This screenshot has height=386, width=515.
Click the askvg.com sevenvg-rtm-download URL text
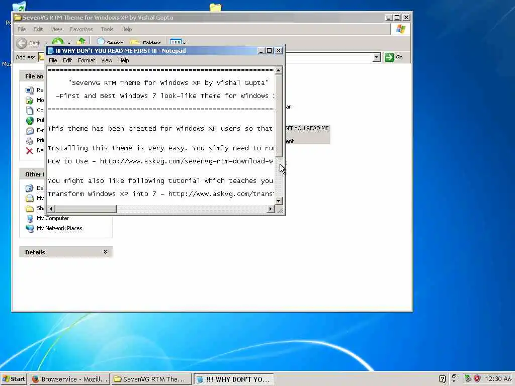pos(187,161)
